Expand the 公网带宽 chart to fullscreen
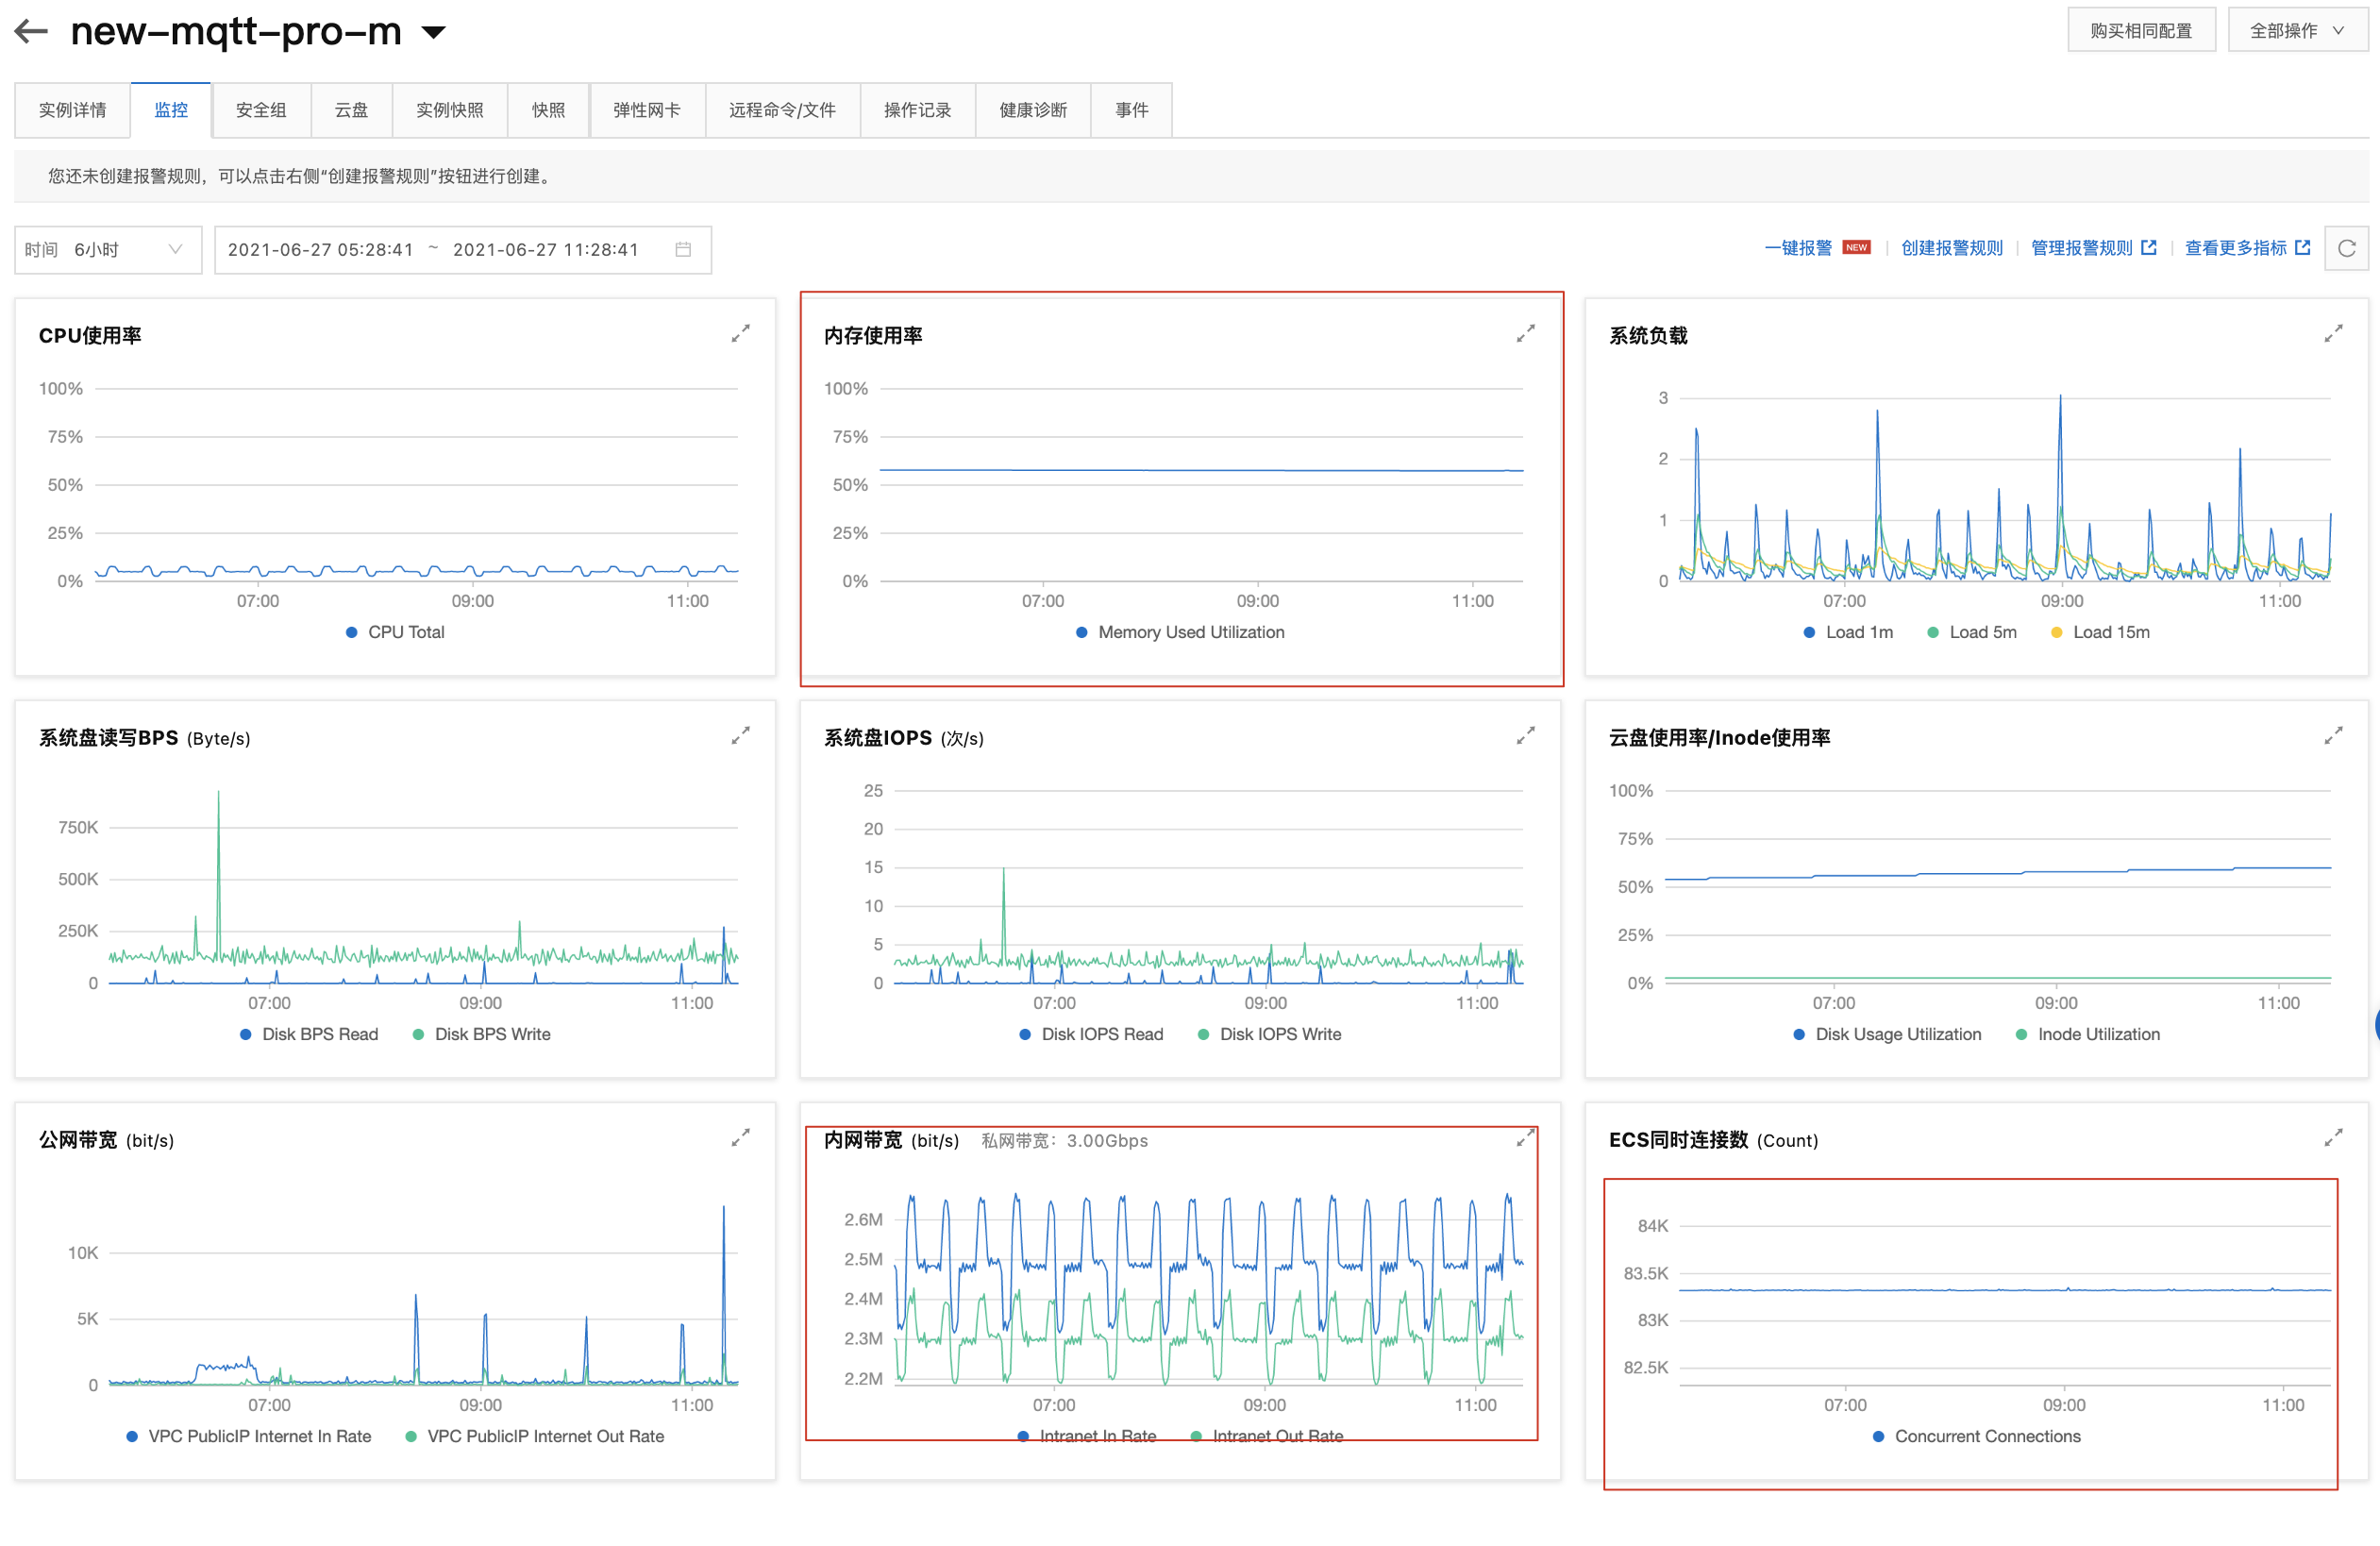 pos(740,1137)
